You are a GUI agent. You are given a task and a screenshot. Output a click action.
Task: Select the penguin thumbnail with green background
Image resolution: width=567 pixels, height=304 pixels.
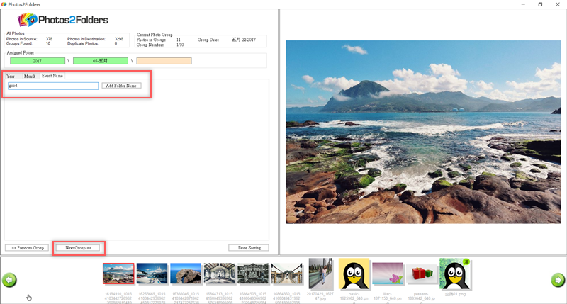point(454,274)
